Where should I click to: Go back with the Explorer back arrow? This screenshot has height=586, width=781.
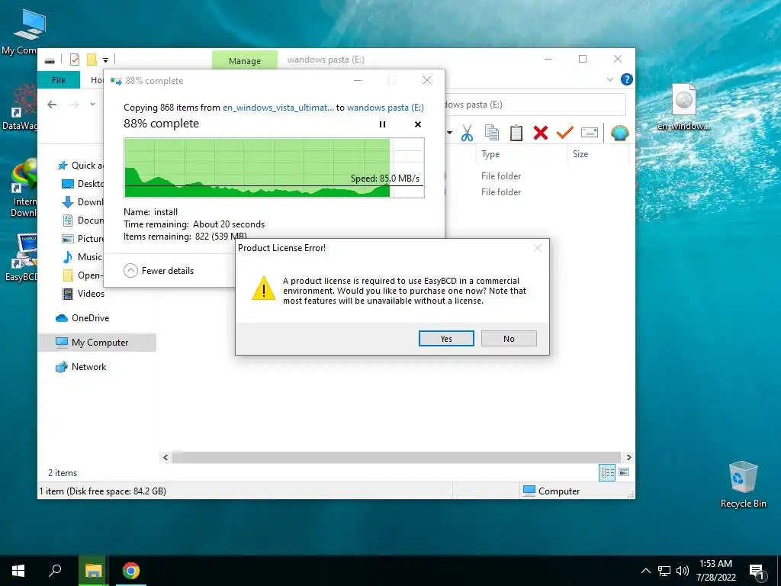click(x=52, y=104)
